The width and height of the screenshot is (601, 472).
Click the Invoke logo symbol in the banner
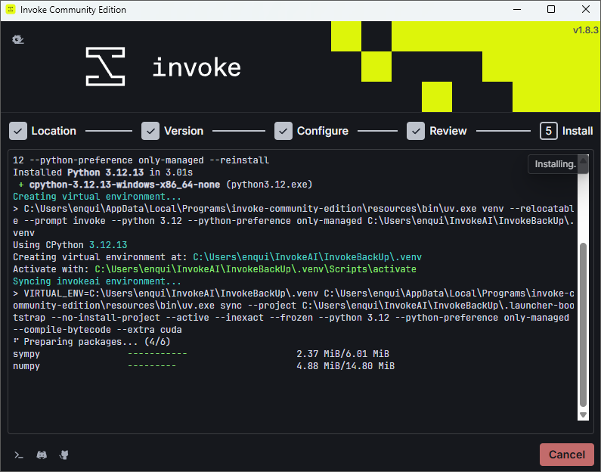105,67
